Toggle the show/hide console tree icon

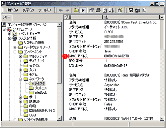[x=83, y=10]
